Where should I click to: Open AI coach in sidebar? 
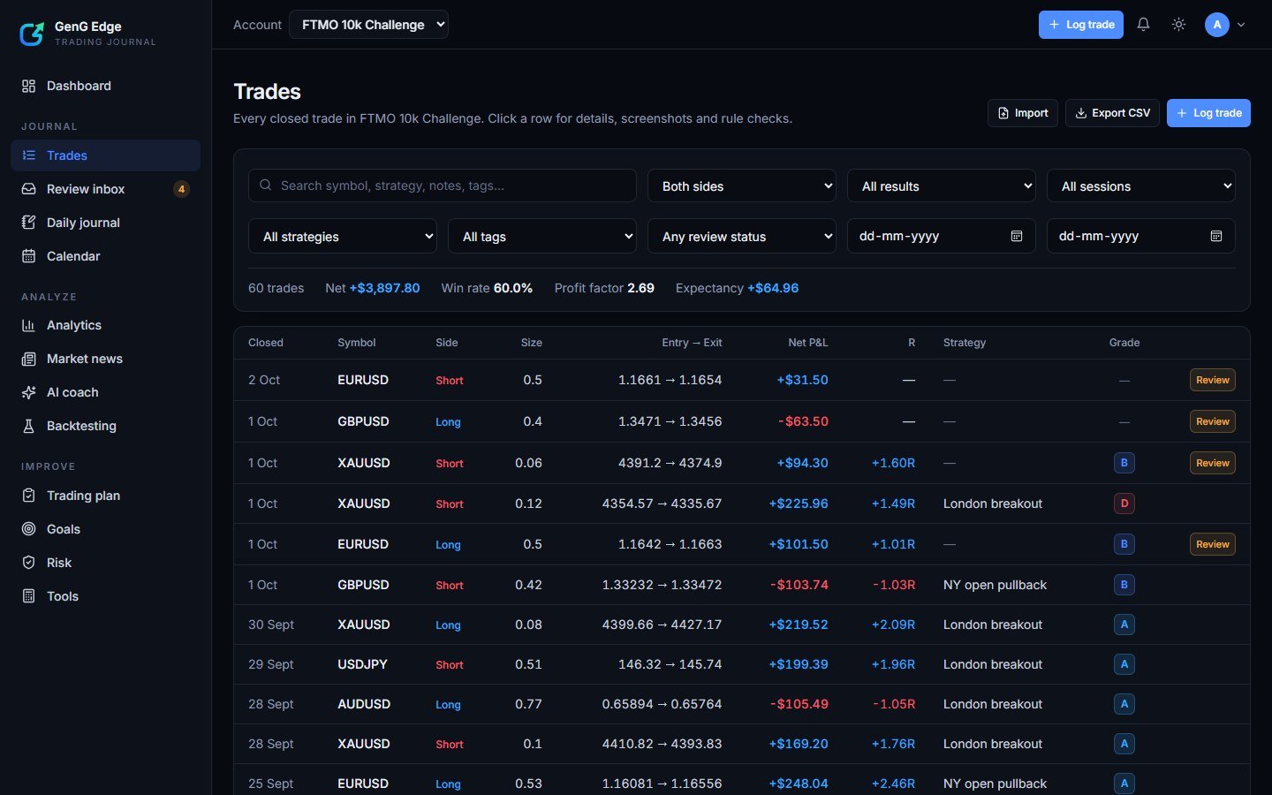point(105,392)
